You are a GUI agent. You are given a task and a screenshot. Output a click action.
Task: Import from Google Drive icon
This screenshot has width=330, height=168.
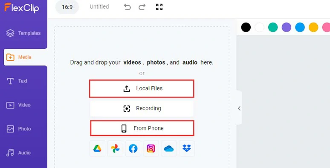(97, 149)
